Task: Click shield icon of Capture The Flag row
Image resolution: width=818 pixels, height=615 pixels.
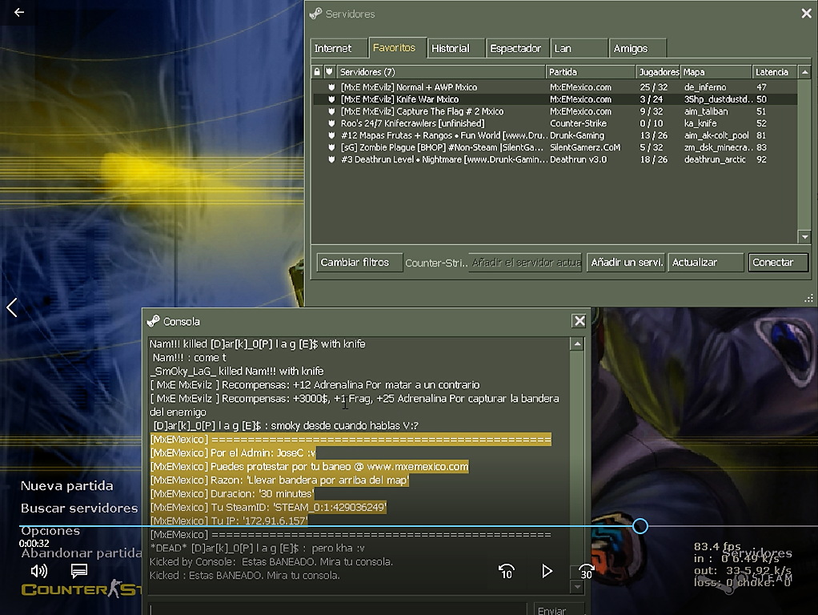Action: 331,111
